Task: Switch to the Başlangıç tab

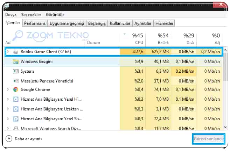Action: pos(97,23)
